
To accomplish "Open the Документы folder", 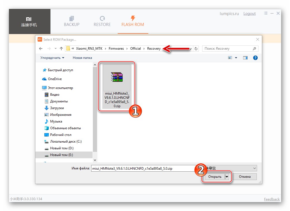I will tap(59, 101).
